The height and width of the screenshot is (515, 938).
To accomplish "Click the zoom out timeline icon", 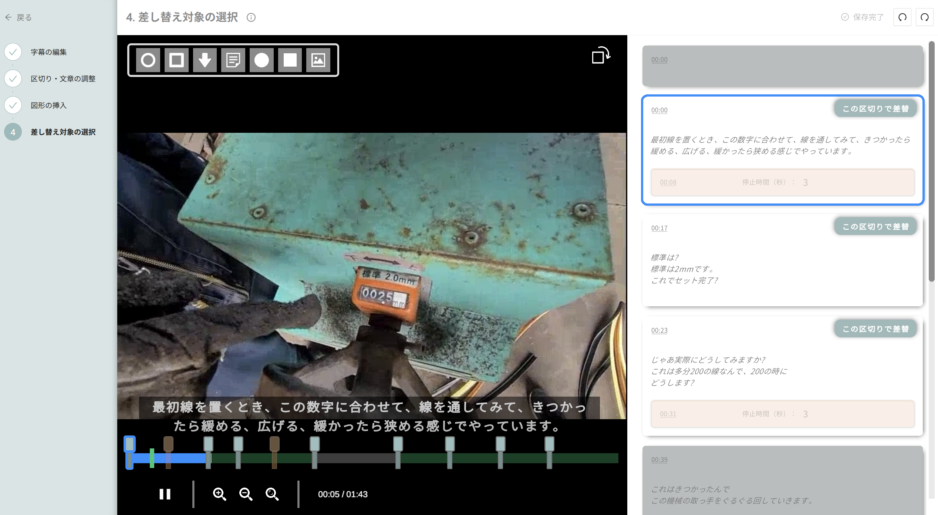I will click(246, 494).
